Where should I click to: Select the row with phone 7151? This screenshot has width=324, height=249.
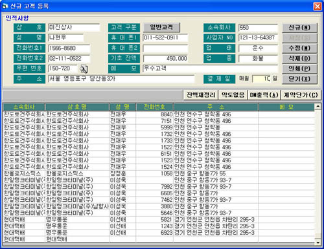click(x=159, y=121)
